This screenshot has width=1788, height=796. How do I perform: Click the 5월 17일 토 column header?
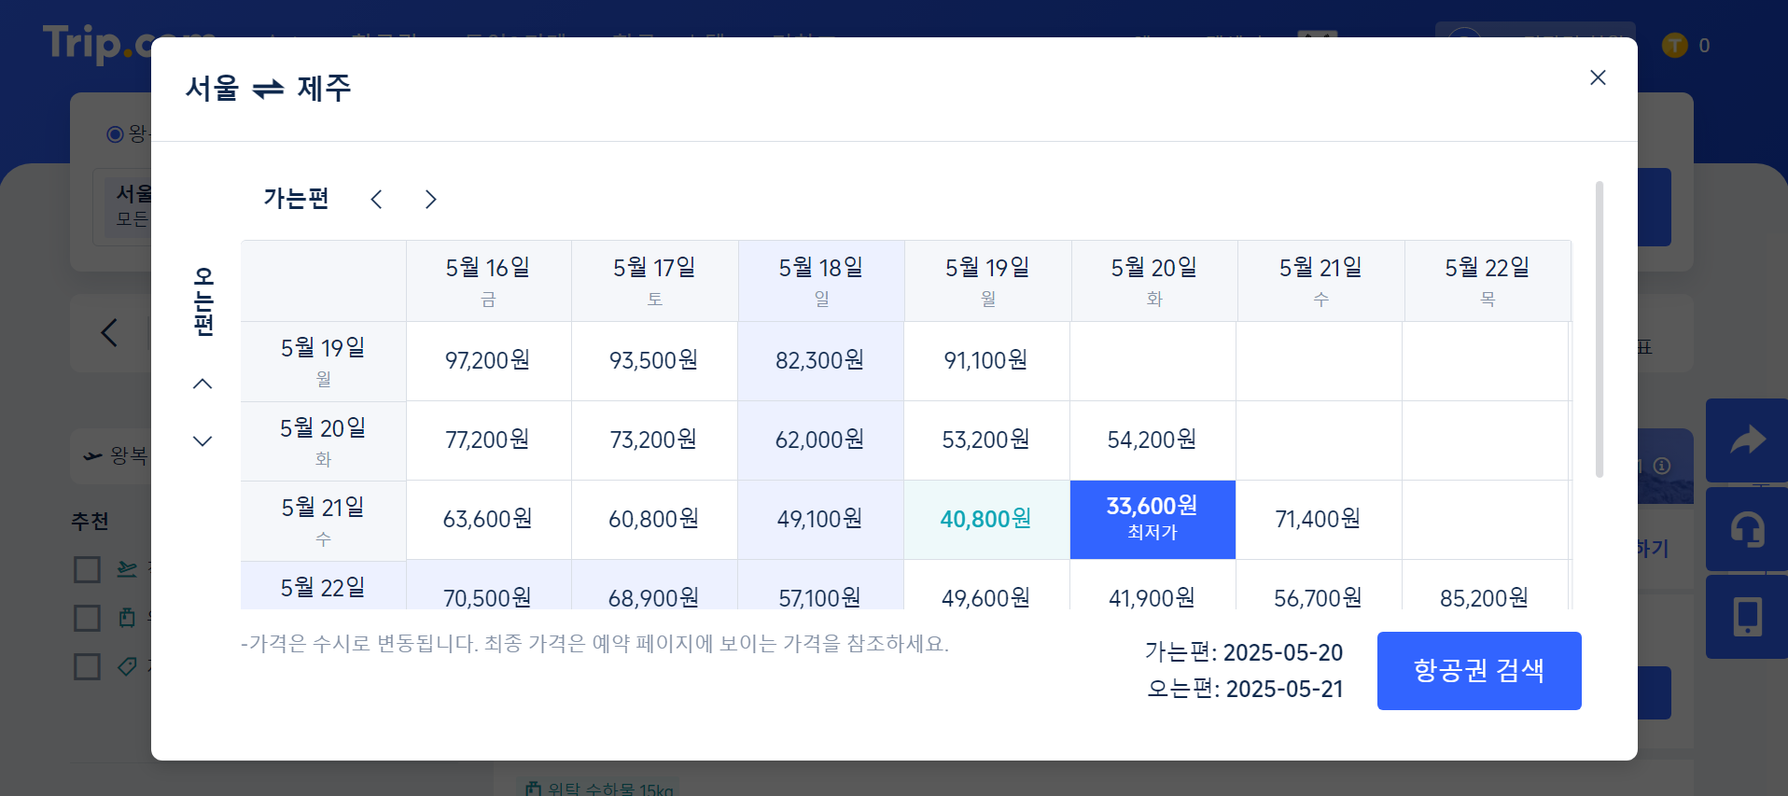654,281
